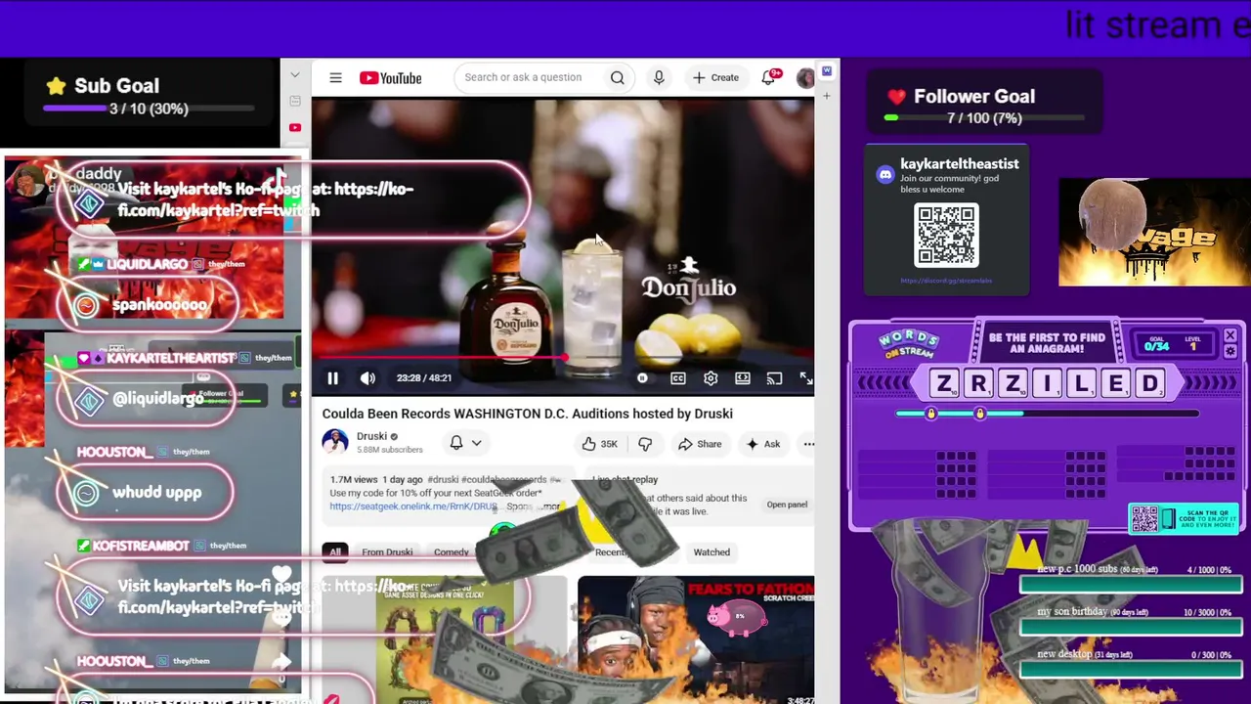Toggle closed captions on the video
The width and height of the screenshot is (1251, 704).
(678, 378)
